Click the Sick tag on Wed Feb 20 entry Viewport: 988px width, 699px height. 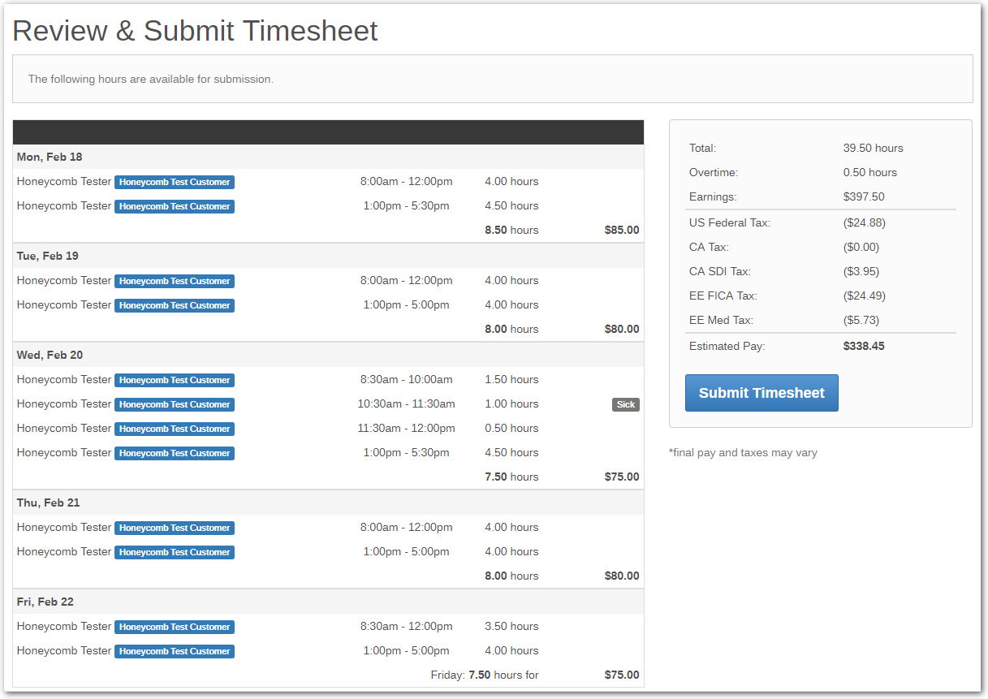coord(625,404)
